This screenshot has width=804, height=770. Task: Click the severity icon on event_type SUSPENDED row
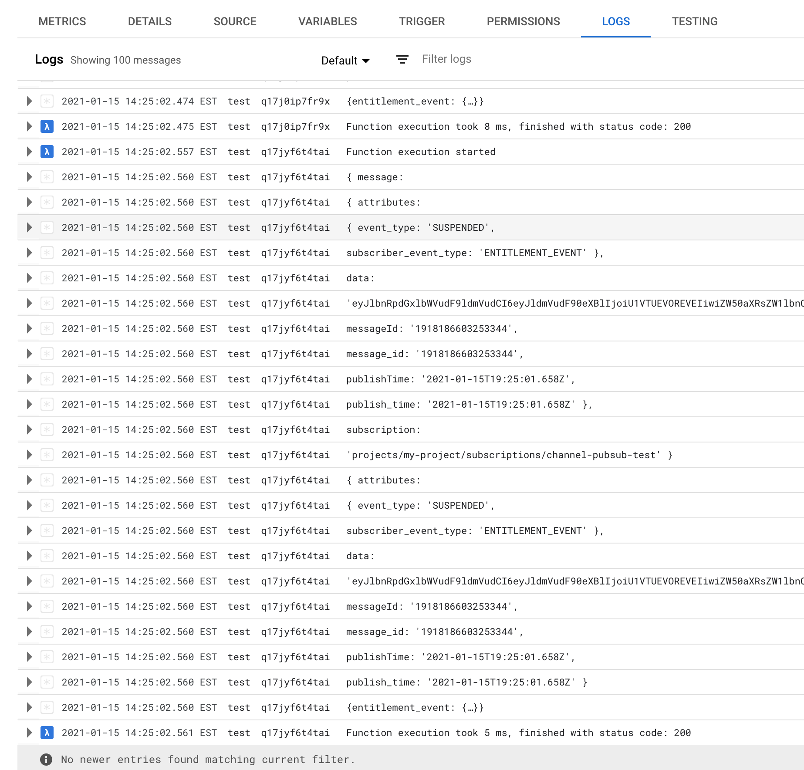[x=47, y=227]
